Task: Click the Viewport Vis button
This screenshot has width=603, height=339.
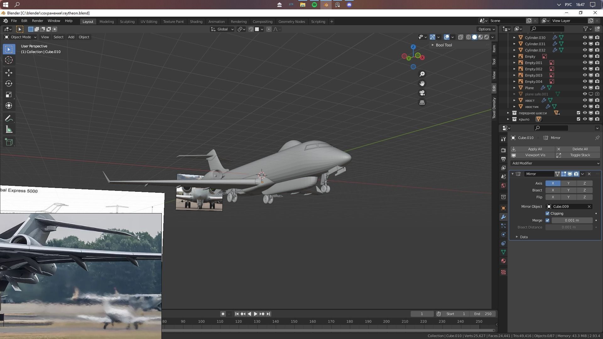Action: pyautogui.click(x=532, y=155)
